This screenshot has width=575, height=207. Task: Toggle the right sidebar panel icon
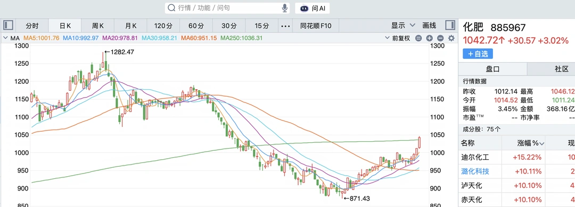tap(450, 25)
